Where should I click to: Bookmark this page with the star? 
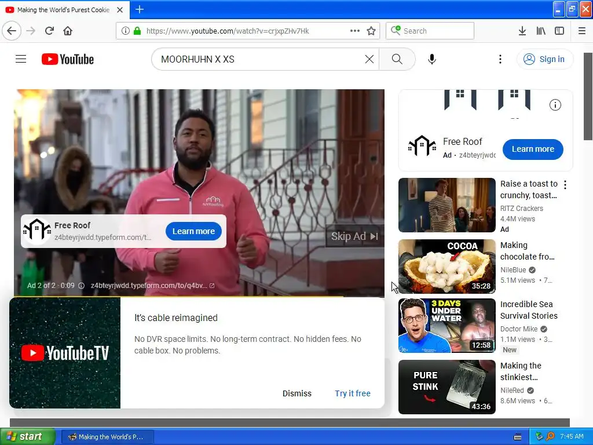click(371, 31)
